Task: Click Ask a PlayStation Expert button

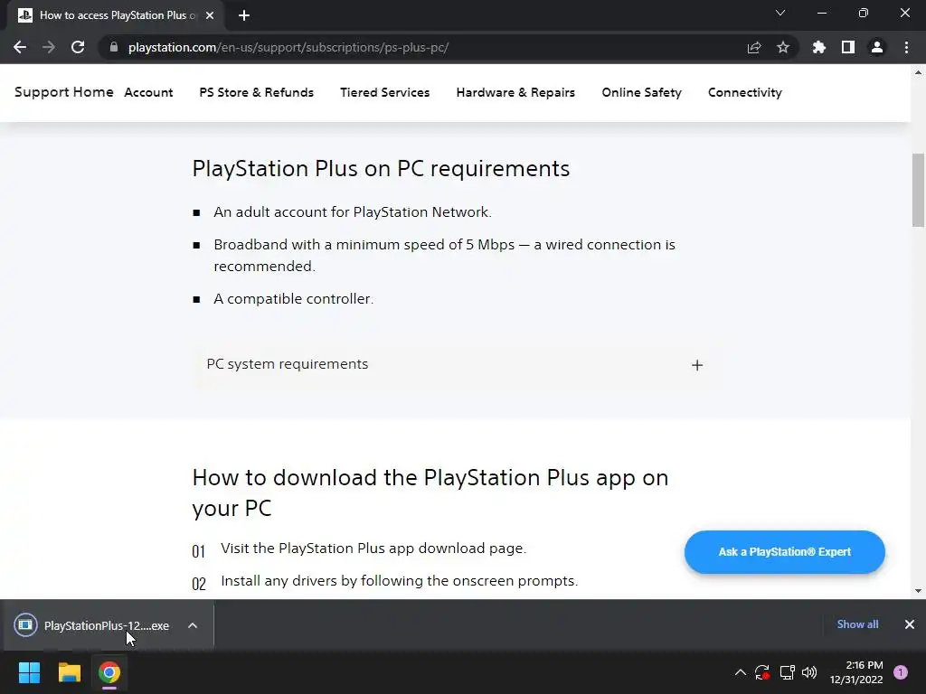Action: coord(784,552)
